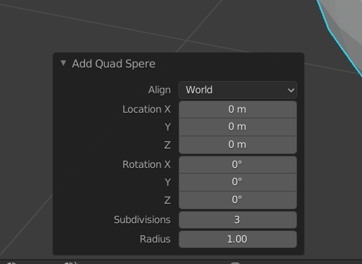The image size is (362, 264).
Task: Click the Location Y value field
Action: pyautogui.click(x=237, y=127)
